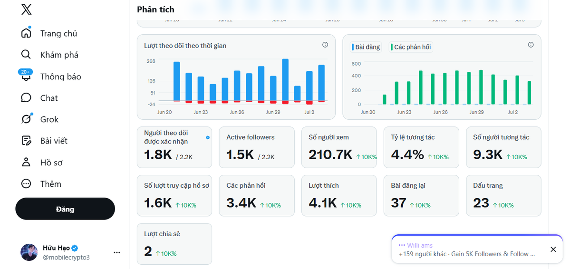Screen dimensions: 570x269
Task: Click the 20+ notification badge
Action: click(x=26, y=72)
